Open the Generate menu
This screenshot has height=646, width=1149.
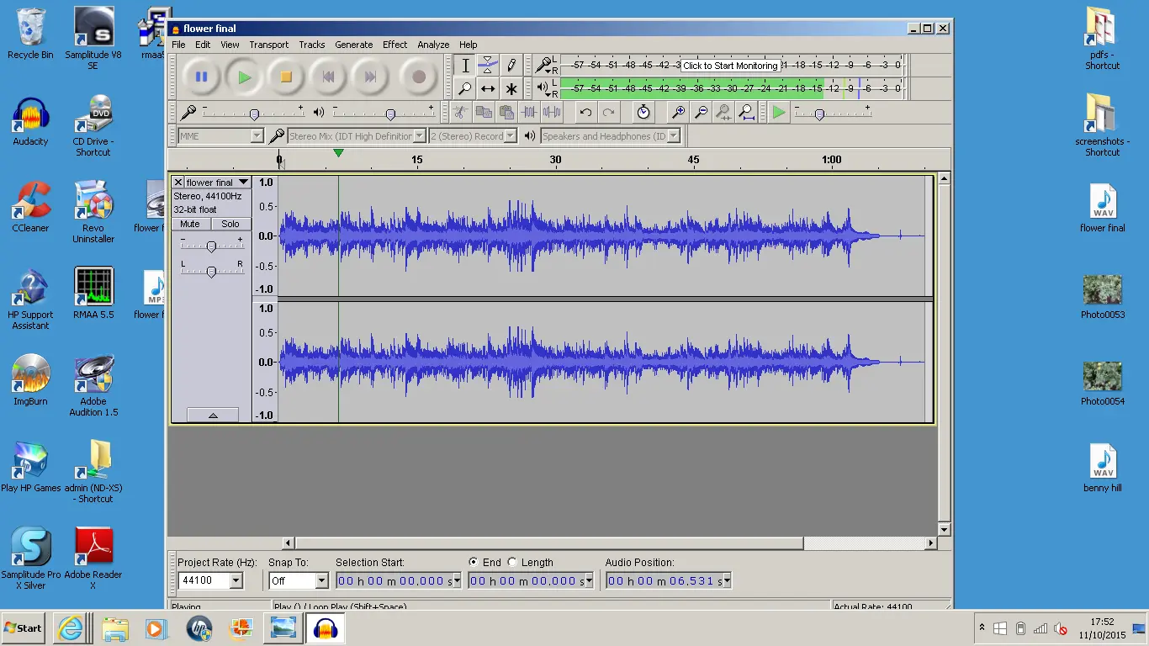point(353,45)
